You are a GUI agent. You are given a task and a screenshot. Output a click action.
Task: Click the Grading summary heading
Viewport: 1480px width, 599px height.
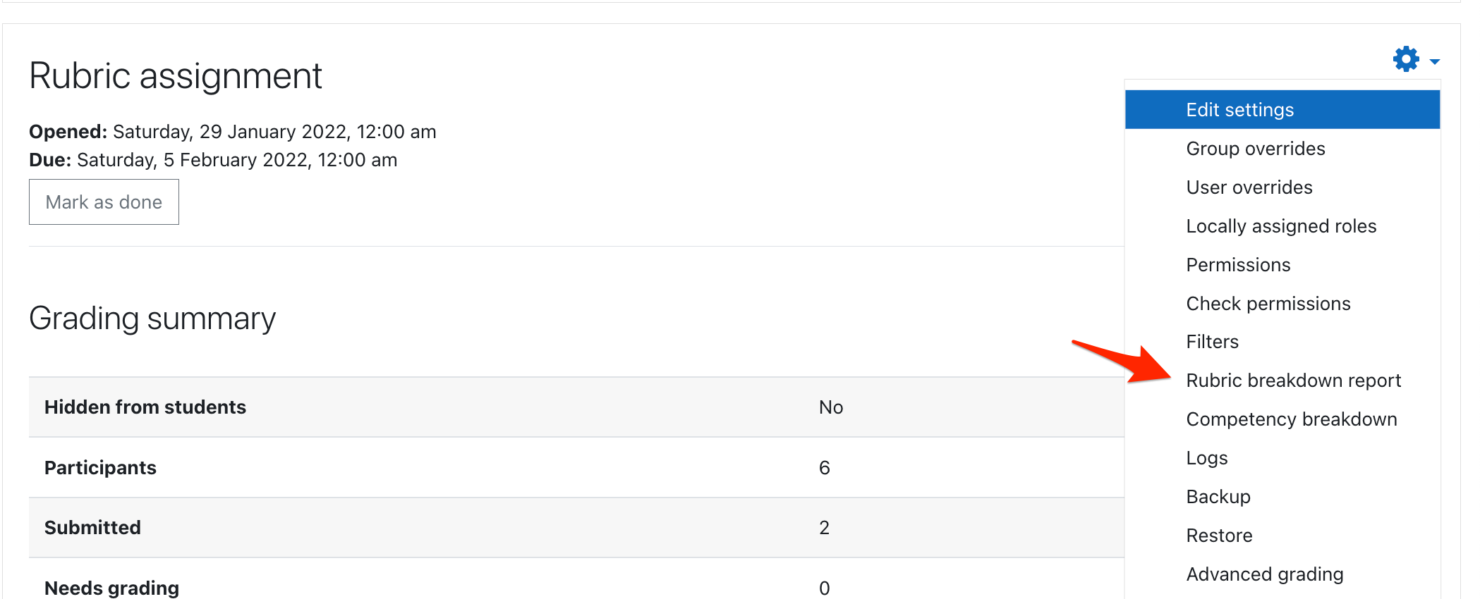point(152,319)
